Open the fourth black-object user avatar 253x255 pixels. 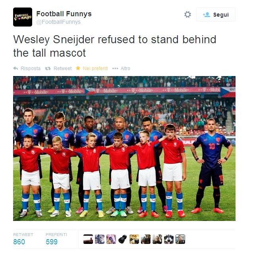(123, 239)
